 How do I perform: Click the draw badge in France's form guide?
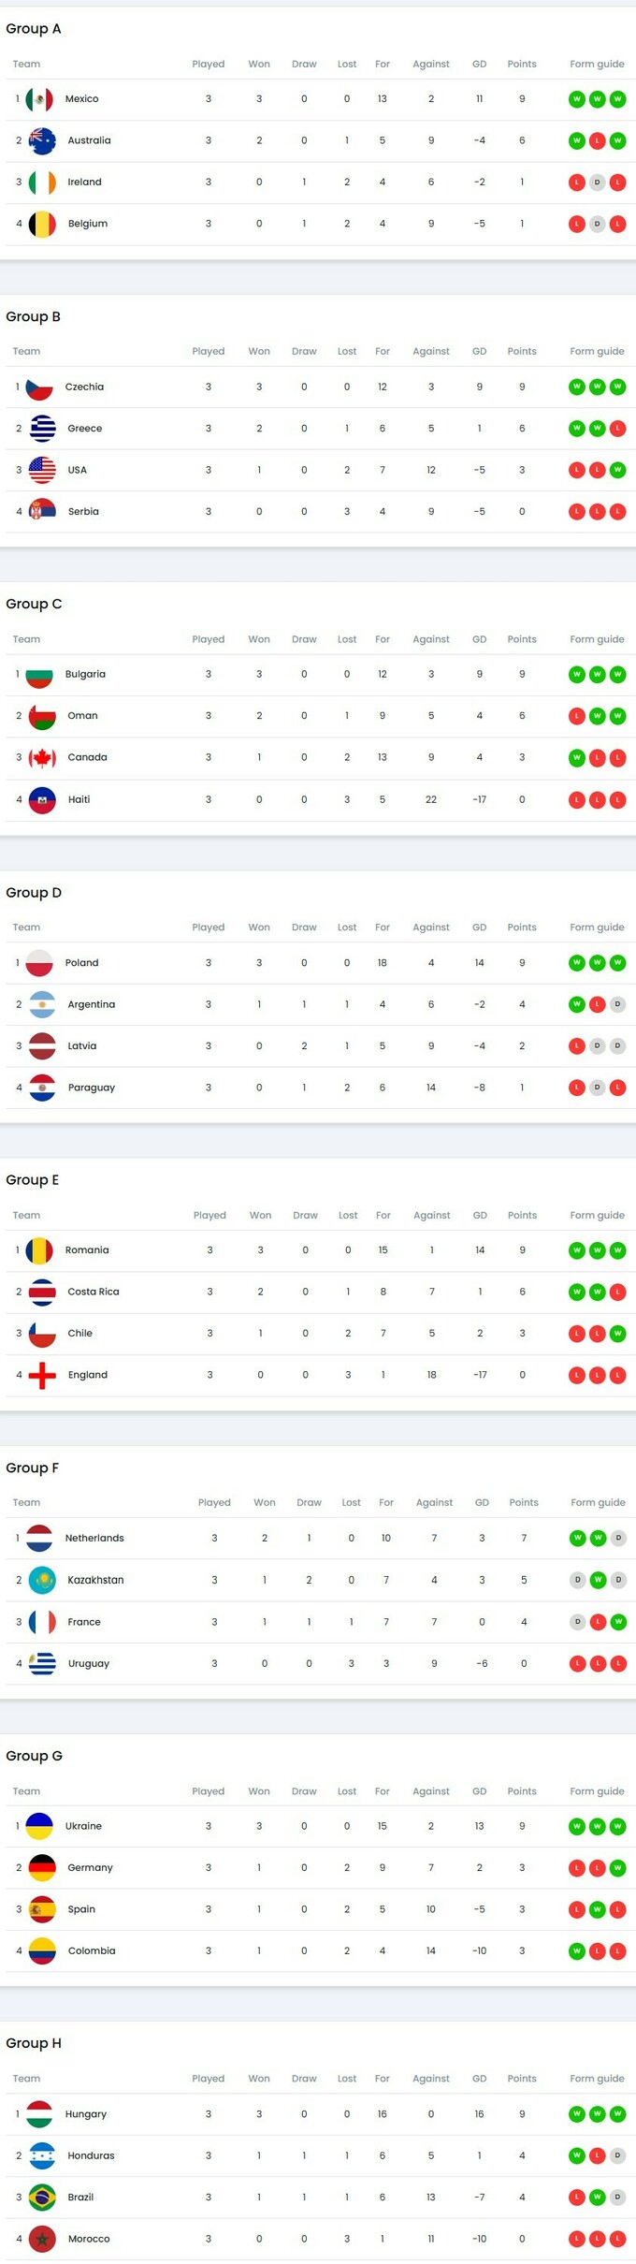[578, 1622]
